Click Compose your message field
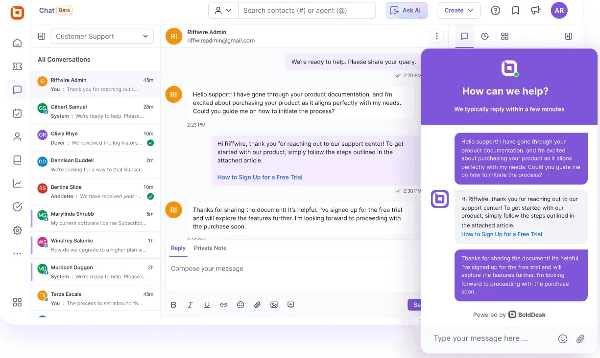This screenshot has height=358, width=600. [x=293, y=268]
